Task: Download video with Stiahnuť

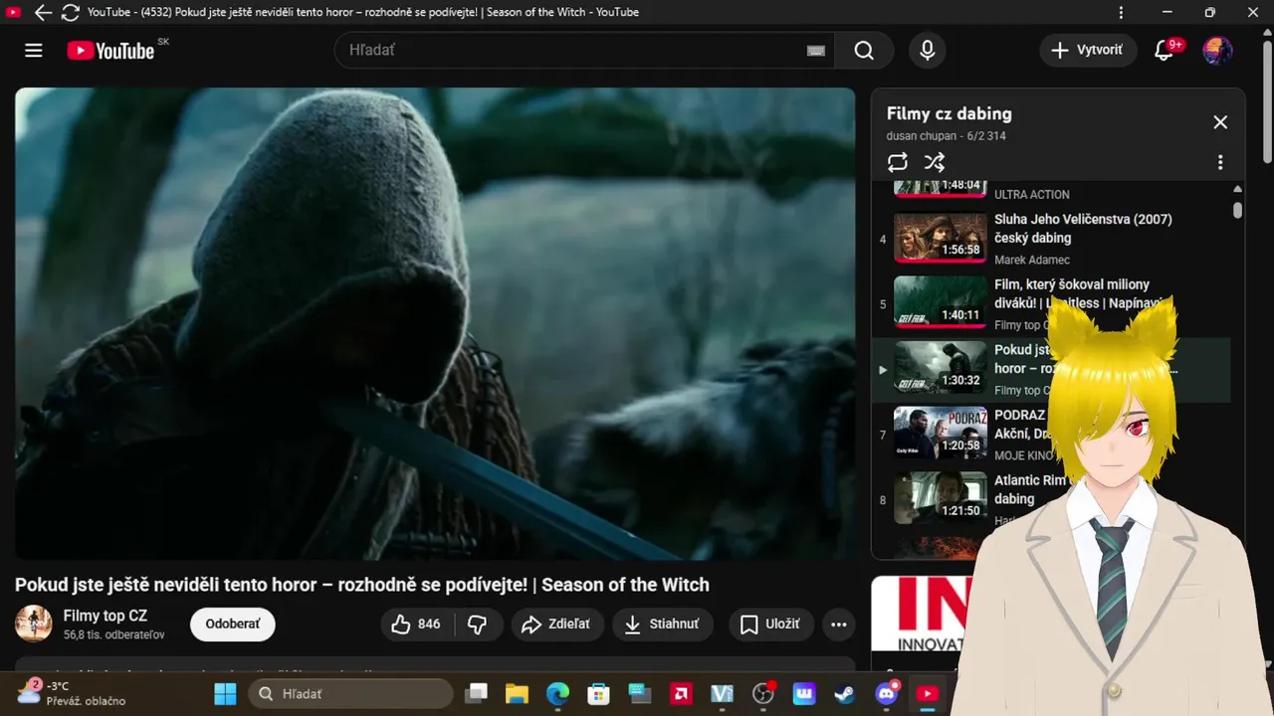Action: pos(662,624)
